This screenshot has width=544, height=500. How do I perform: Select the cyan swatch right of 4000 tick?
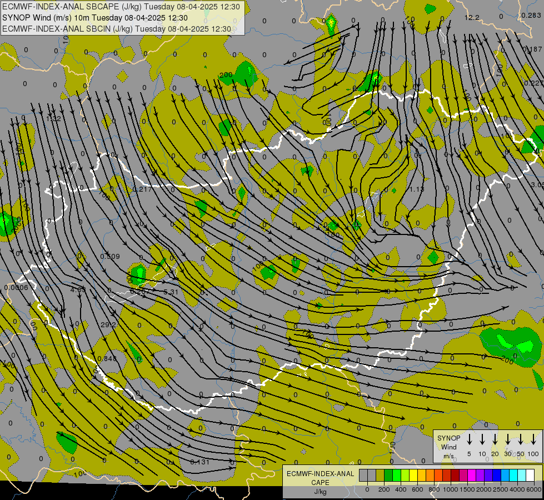coord(514,476)
